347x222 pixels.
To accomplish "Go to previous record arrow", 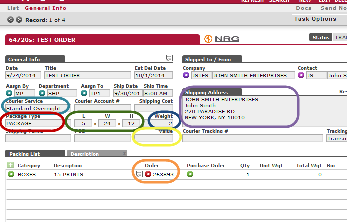I will 10,20.
